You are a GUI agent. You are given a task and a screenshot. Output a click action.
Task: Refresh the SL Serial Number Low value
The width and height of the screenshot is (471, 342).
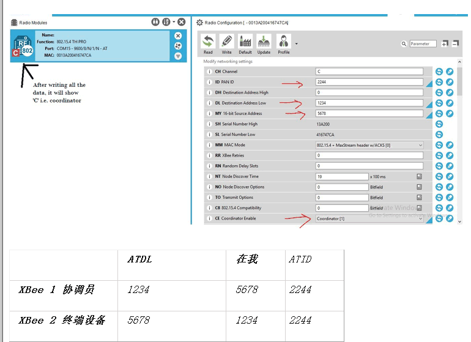(439, 135)
